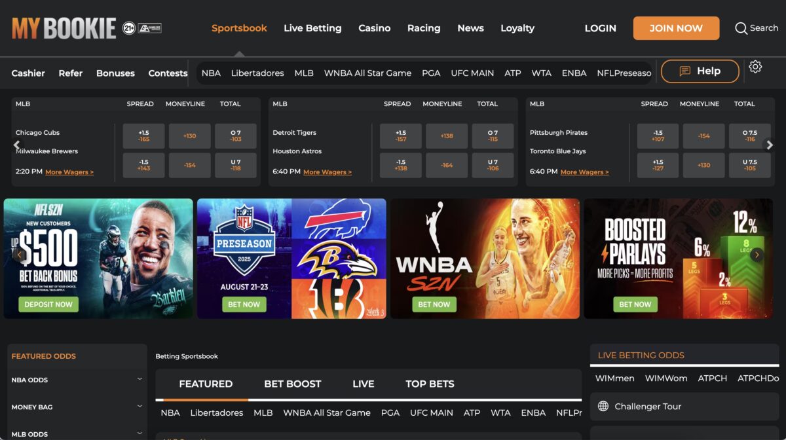Open the Contests link

[168, 73]
